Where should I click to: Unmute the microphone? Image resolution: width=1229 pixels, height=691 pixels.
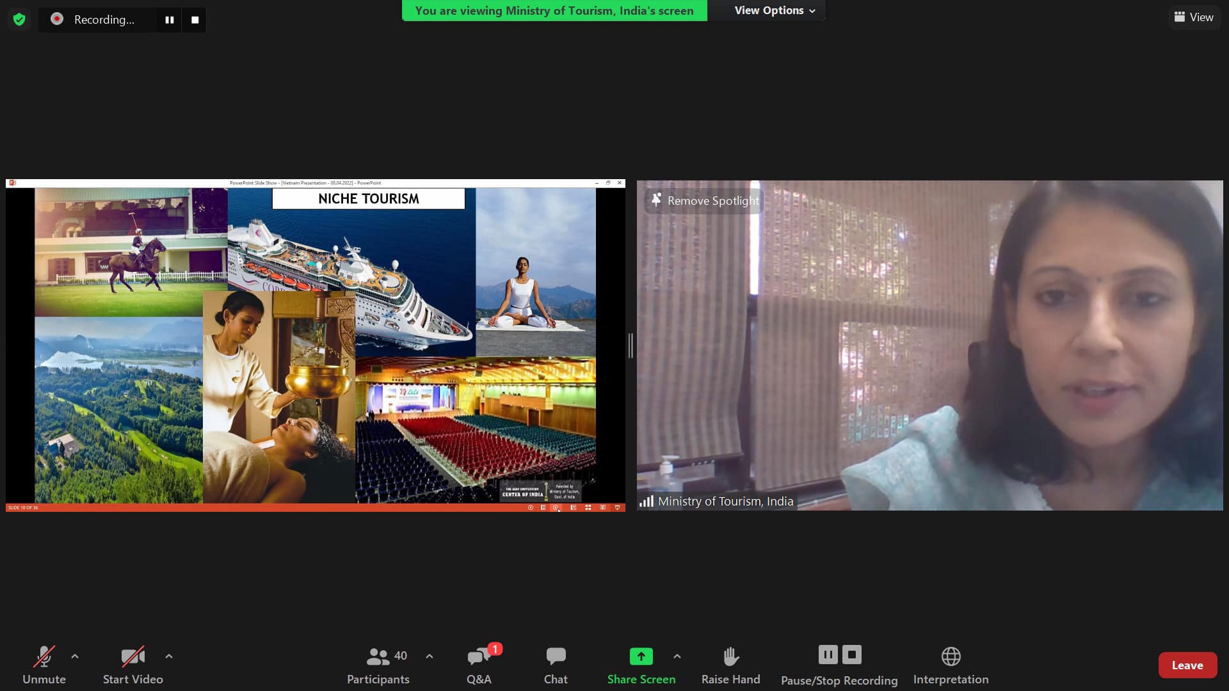pyautogui.click(x=44, y=665)
